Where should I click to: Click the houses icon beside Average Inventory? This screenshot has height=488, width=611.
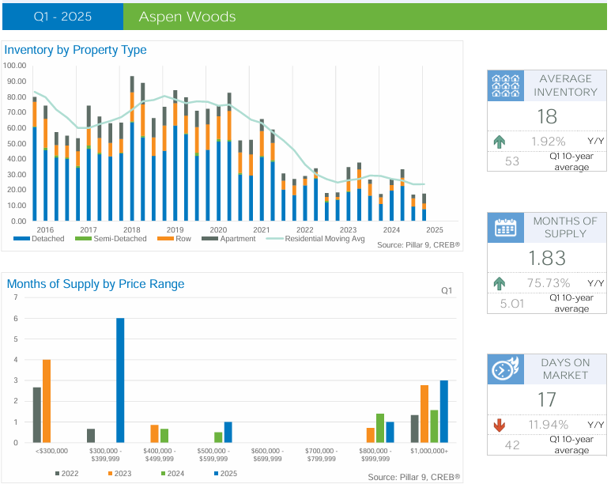coord(505,85)
